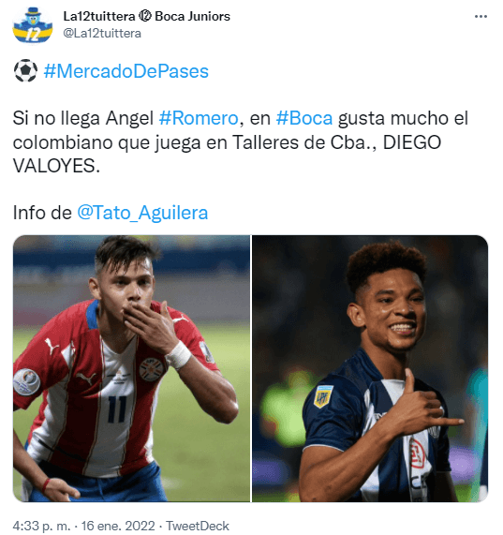Click the La12tuittera Boca Juniors display name

click(x=147, y=16)
